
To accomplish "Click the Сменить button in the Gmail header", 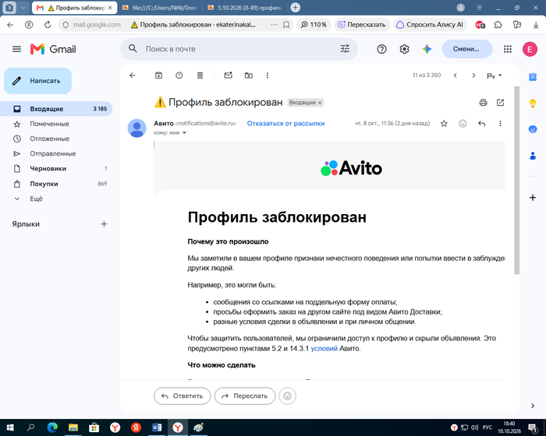I will pyautogui.click(x=467, y=49).
